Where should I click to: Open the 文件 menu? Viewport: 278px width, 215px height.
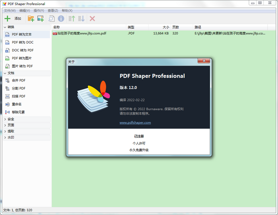[8, 10]
